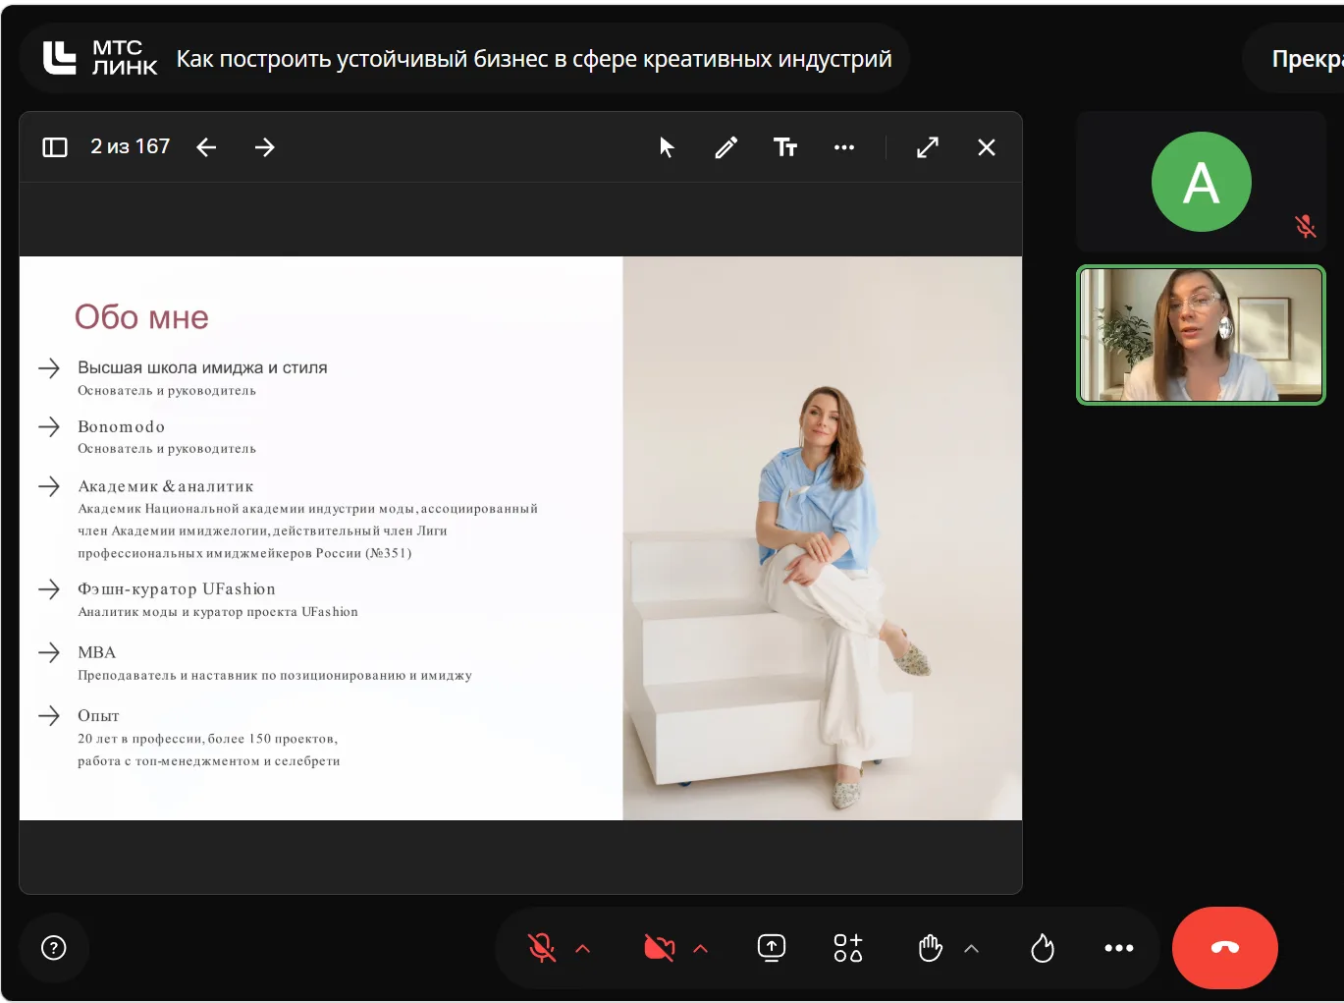The image size is (1344, 1003).
Task: Close the presentation viewer
Action: (987, 147)
